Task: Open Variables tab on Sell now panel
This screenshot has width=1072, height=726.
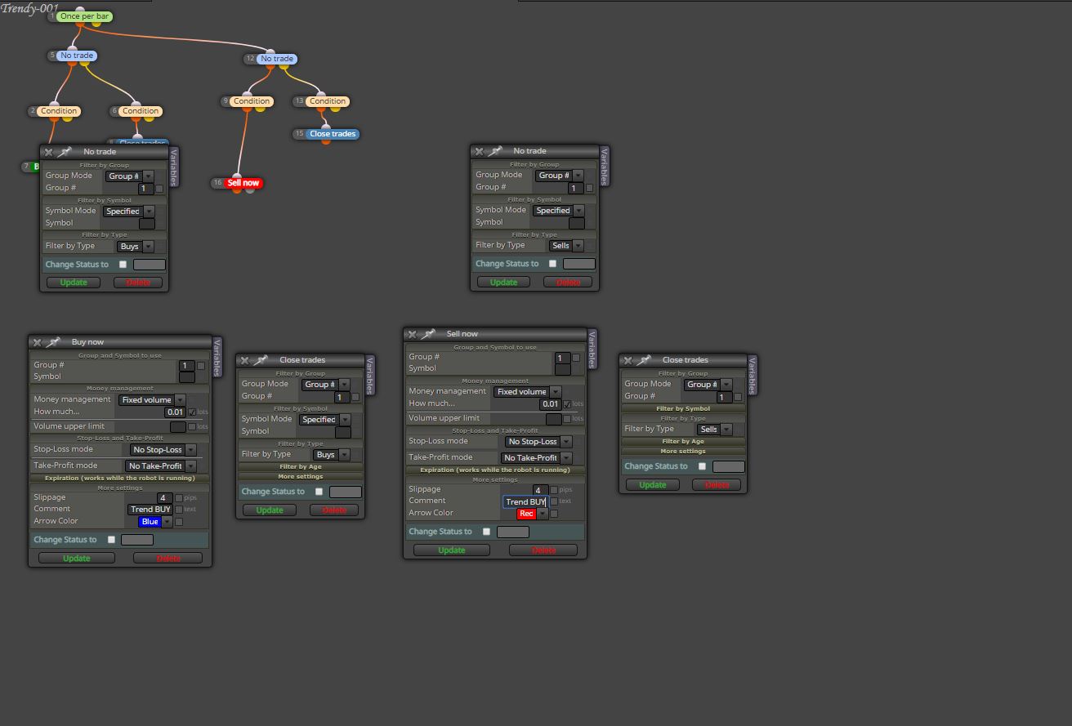Action: pos(592,349)
